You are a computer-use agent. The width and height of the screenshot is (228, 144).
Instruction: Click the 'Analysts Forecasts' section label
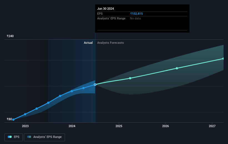pyautogui.click(x=111, y=43)
